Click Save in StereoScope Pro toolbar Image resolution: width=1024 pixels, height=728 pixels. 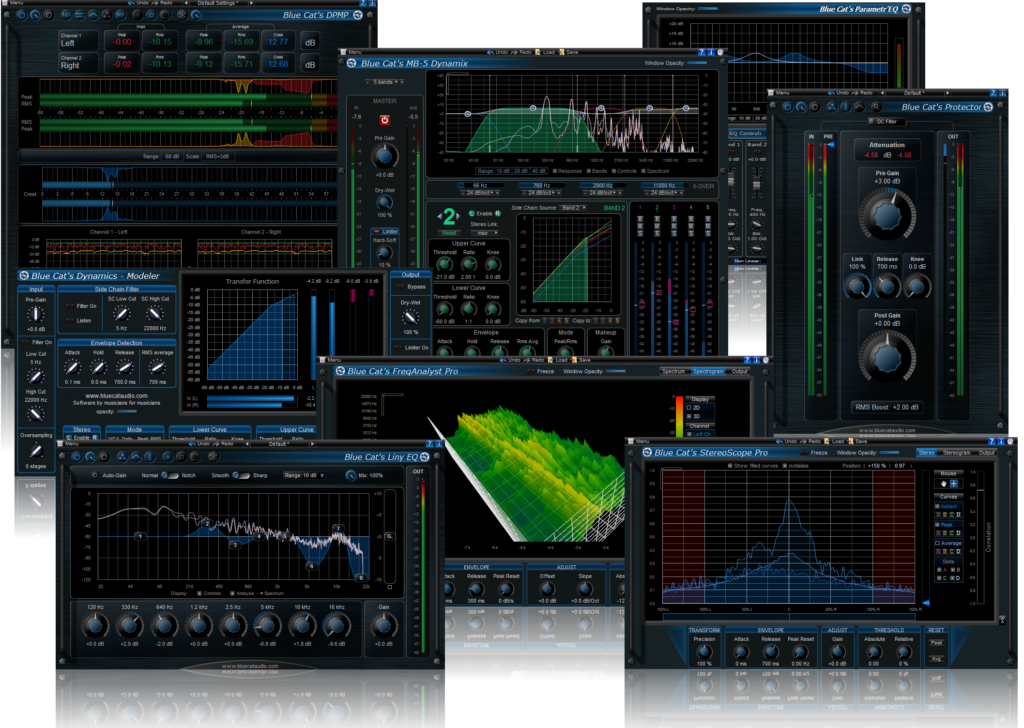click(x=857, y=441)
